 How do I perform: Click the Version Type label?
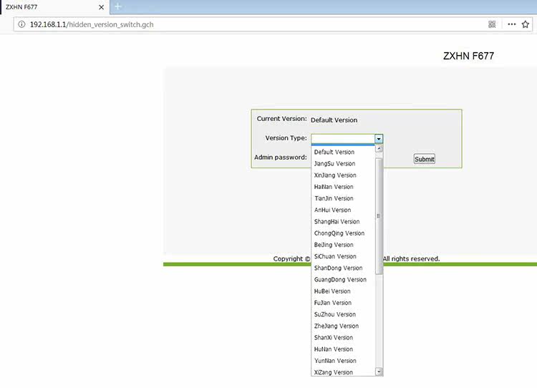click(286, 138)
